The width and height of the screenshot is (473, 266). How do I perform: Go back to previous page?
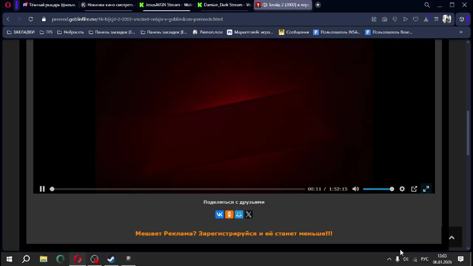coord(8,19)
